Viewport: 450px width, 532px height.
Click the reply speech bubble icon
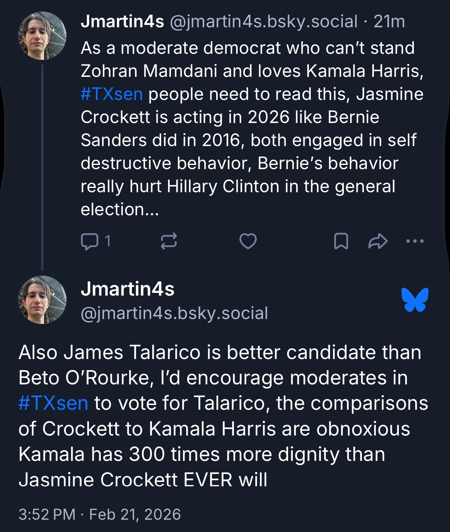[89, 241]
